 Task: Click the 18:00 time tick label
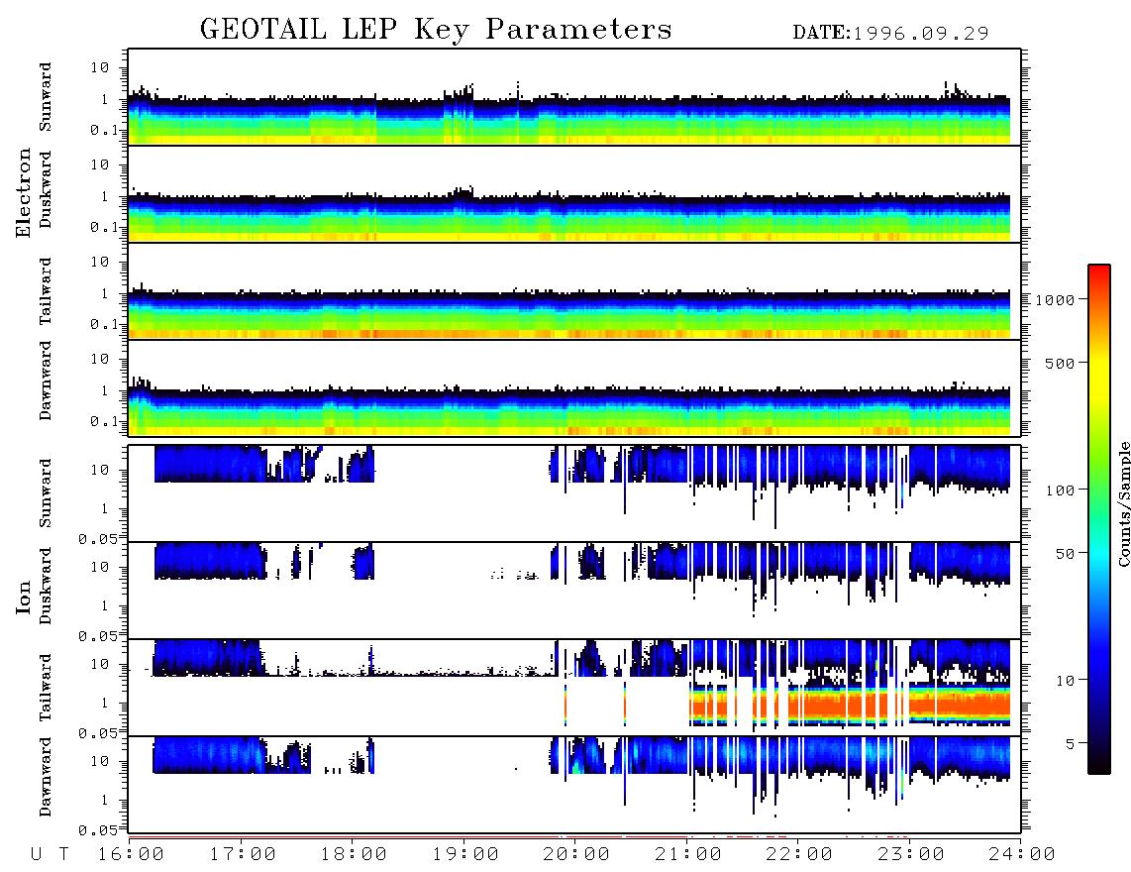point(355,855)
